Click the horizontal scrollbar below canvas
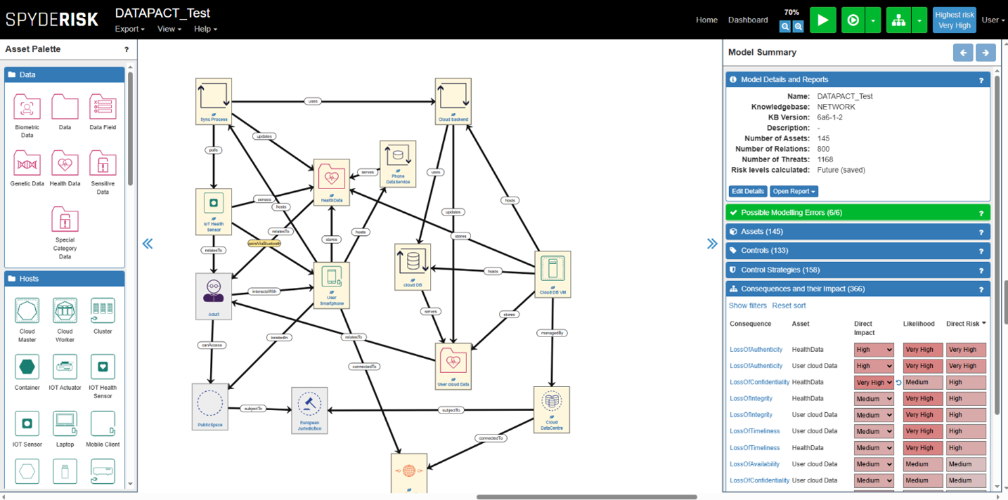The width and height of the screenshot is (1008, 500). (586, 497)
